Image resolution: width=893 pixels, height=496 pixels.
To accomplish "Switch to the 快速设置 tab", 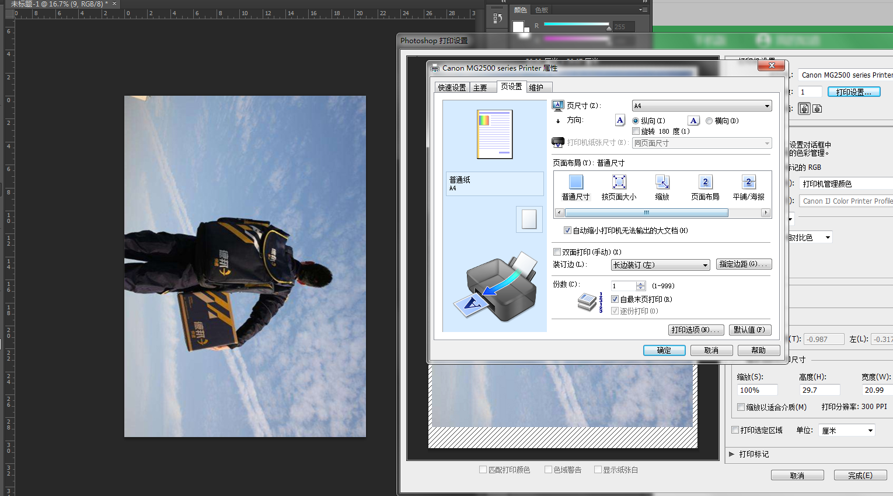I will (452, 88).
